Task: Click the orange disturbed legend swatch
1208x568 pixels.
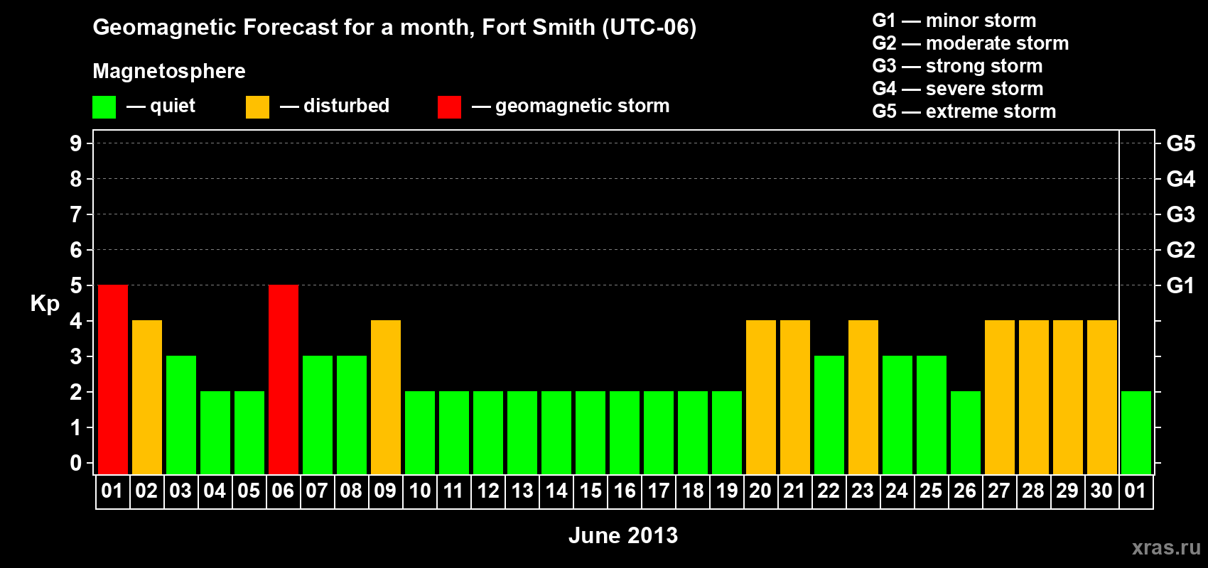Action: [257, 107]
